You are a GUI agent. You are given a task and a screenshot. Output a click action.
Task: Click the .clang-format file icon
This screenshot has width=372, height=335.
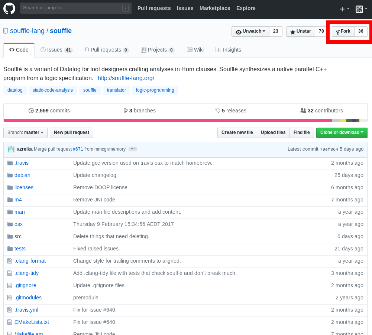(10, 261)
